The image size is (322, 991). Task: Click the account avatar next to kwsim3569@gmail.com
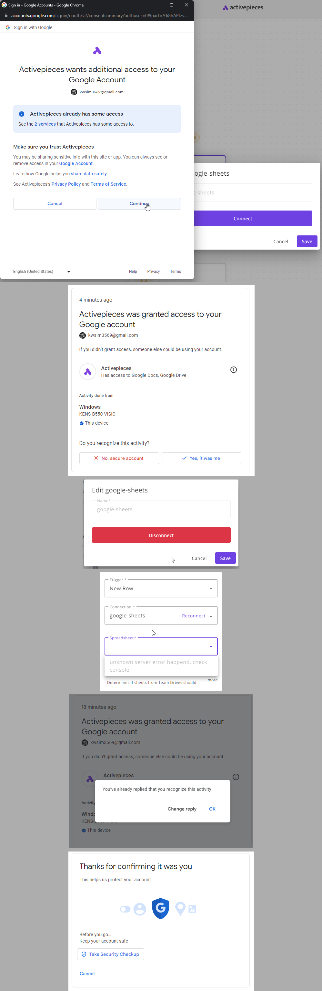[74, 92]
